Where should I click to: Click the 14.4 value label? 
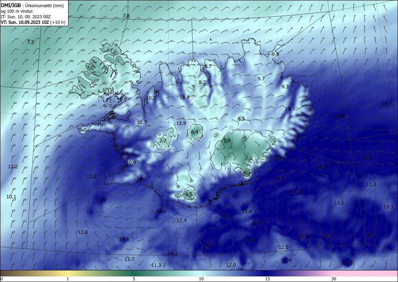(124, 239)
